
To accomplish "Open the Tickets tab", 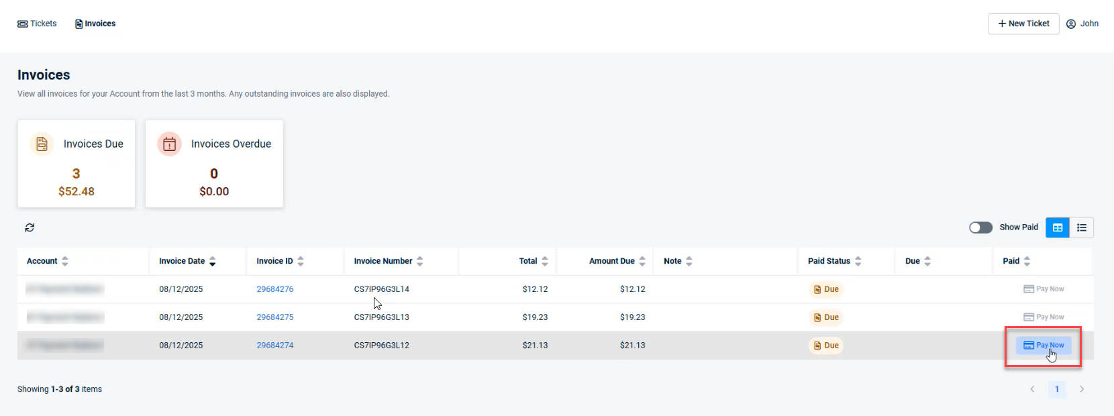I will coord(37,23).
